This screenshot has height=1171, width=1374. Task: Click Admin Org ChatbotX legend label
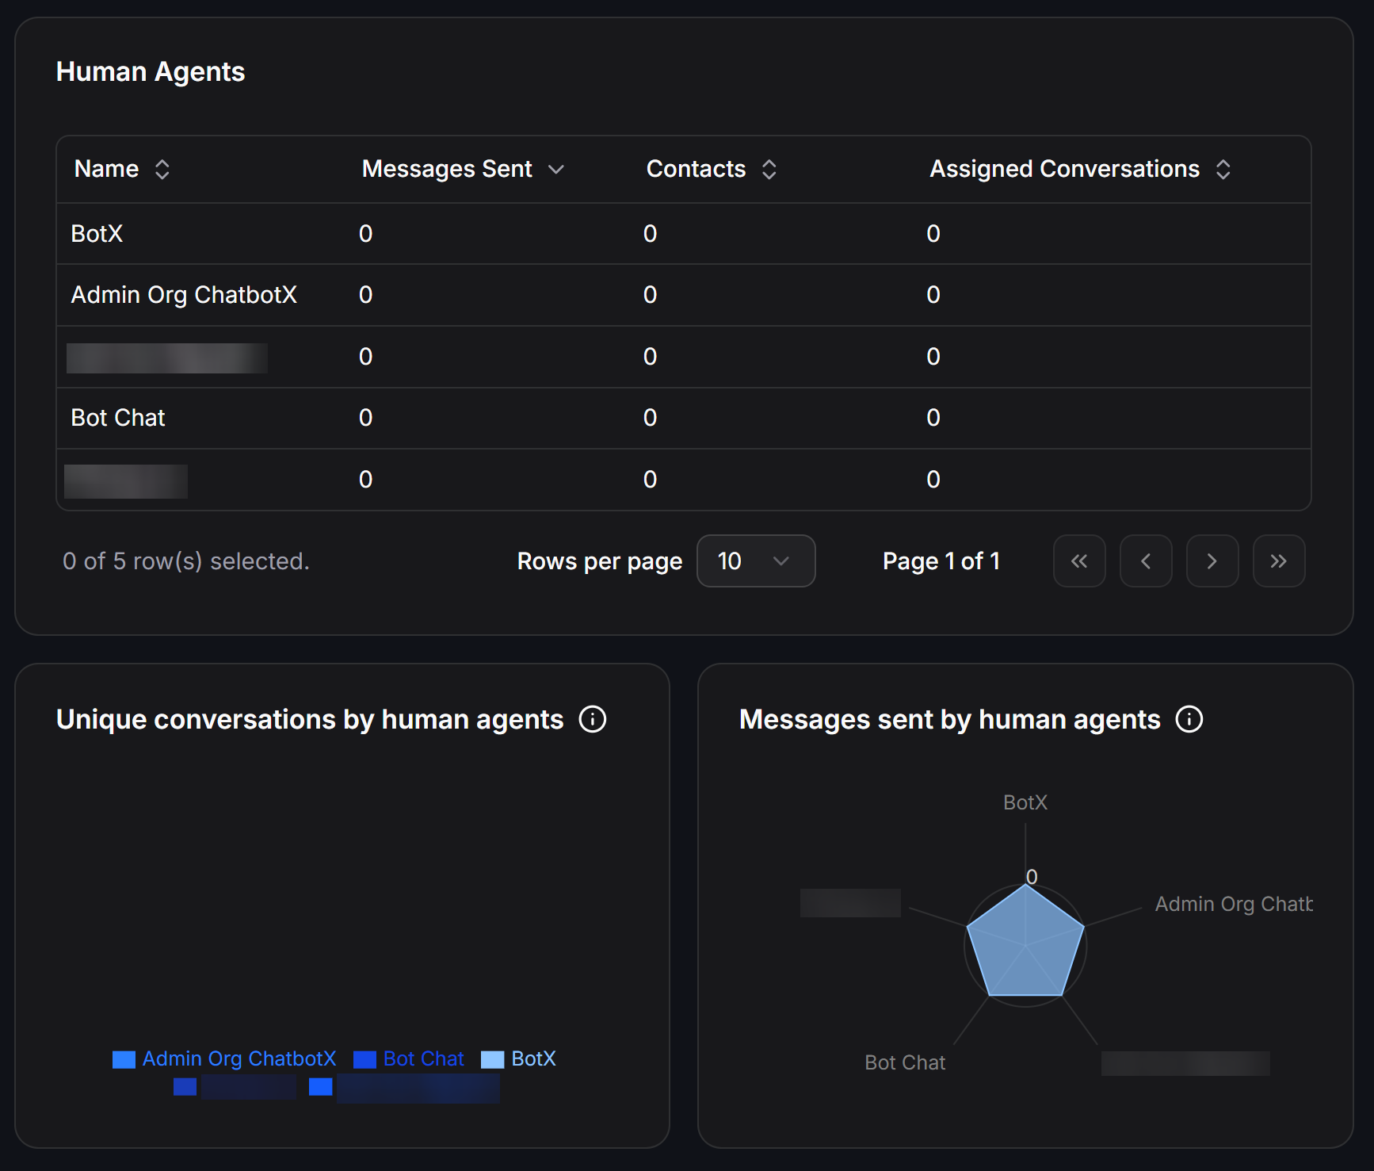click(239, 1058)
